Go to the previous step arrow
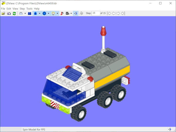Screen dimensions: 176x132 114,13
